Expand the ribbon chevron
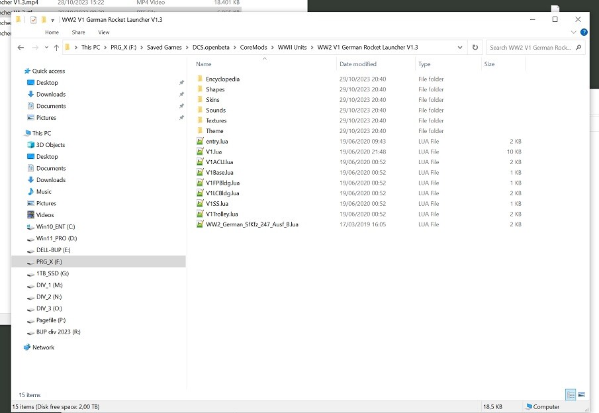Viewport: 599px width, 413px height. tap(573, 32)
